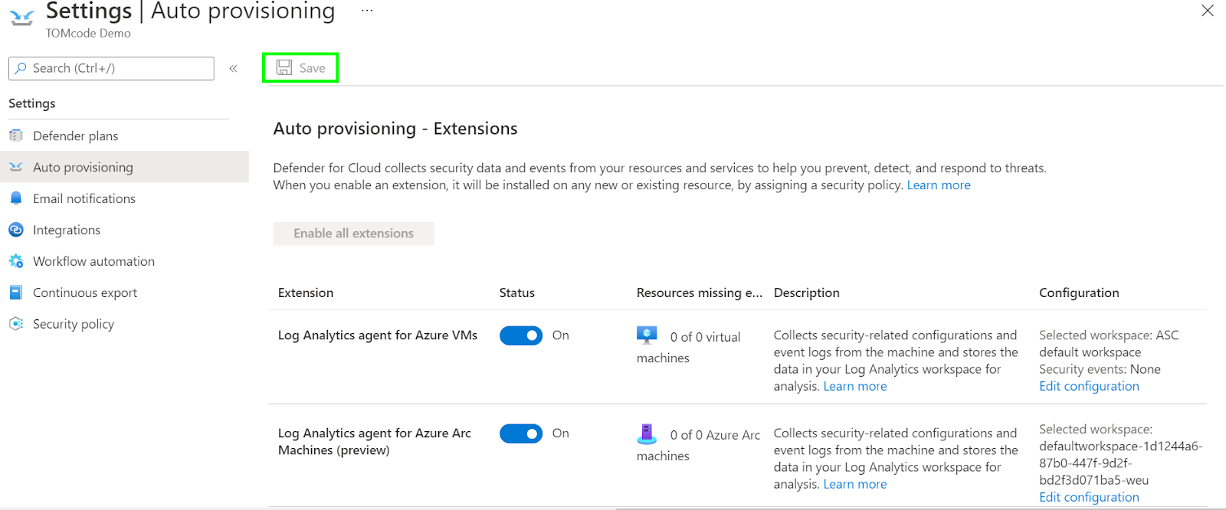Click the Security policy icon
1226x510 pixels.
tap(16, 324)
